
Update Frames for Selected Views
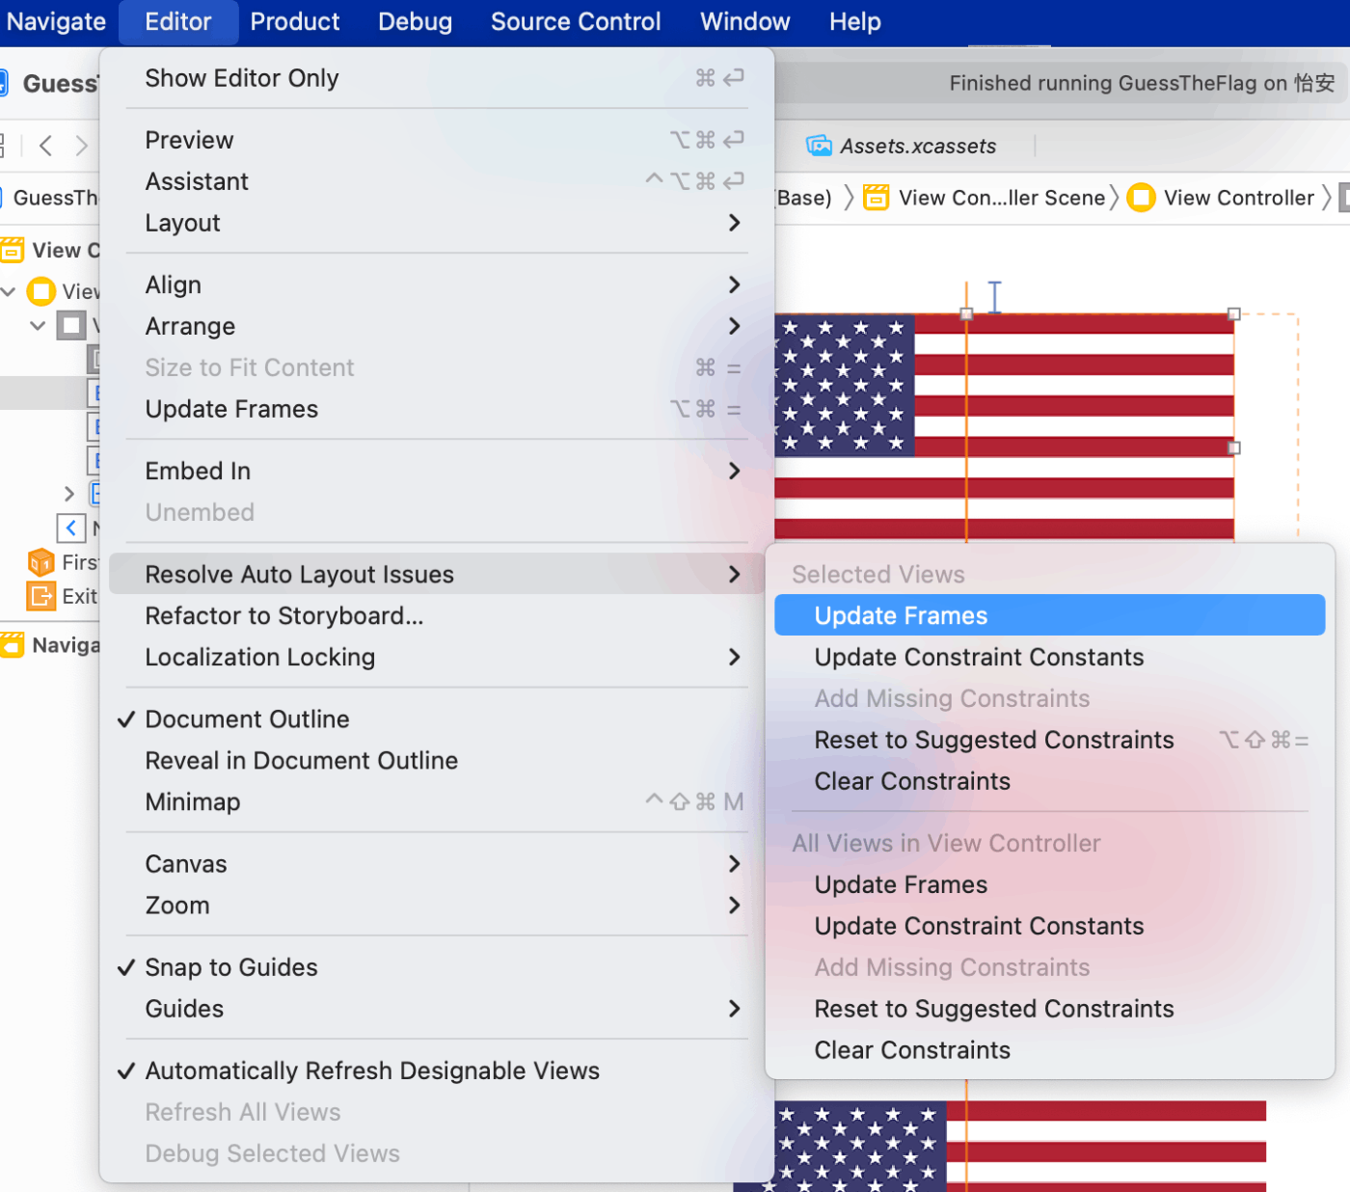(1049, 615)
